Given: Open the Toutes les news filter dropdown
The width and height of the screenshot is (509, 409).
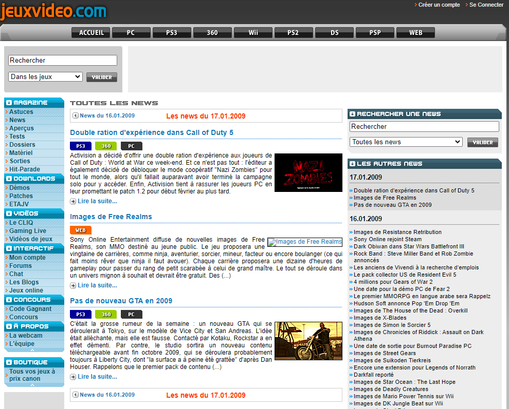Looking at the screenshot, I should pyautogui.click(x=406, y=142).
